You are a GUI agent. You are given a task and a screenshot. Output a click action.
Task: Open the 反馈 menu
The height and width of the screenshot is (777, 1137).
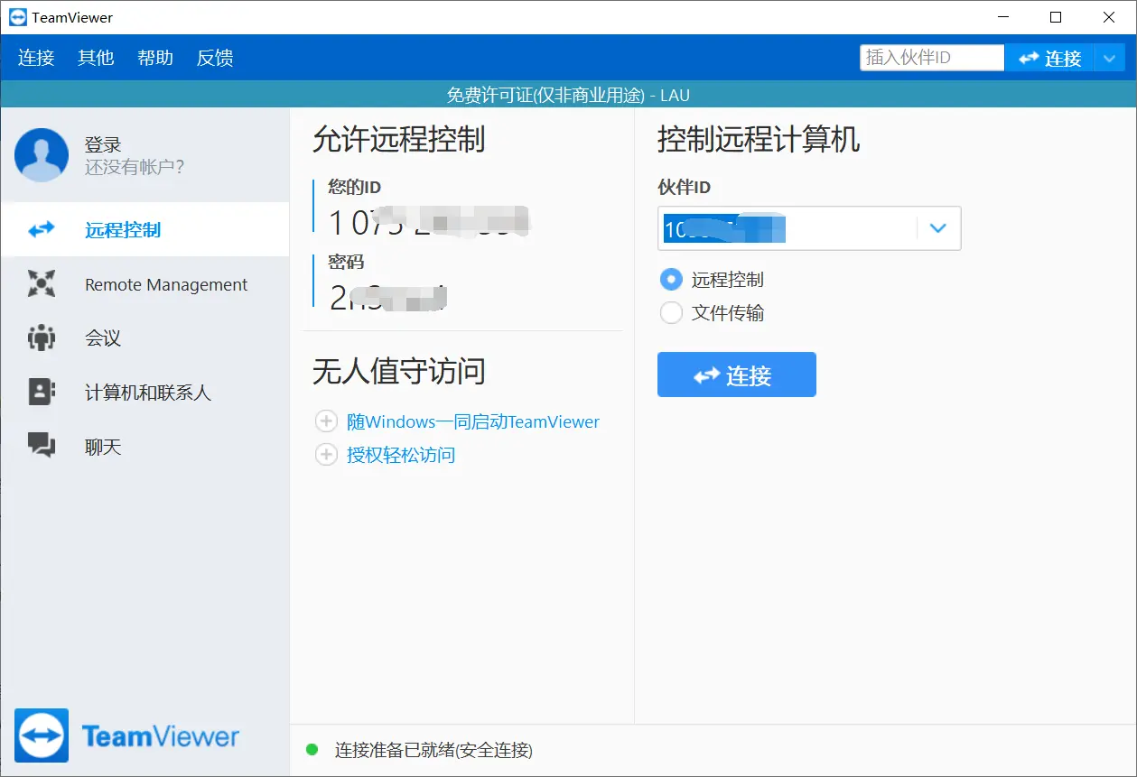(x=215, y=58)
